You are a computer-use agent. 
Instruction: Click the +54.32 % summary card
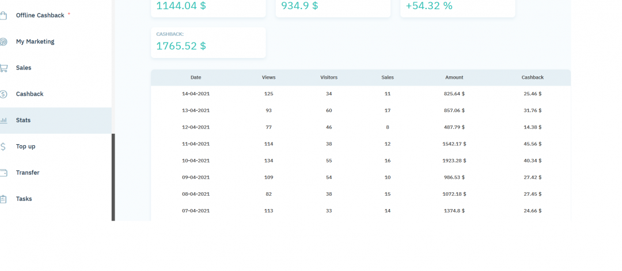click(457, 7)
